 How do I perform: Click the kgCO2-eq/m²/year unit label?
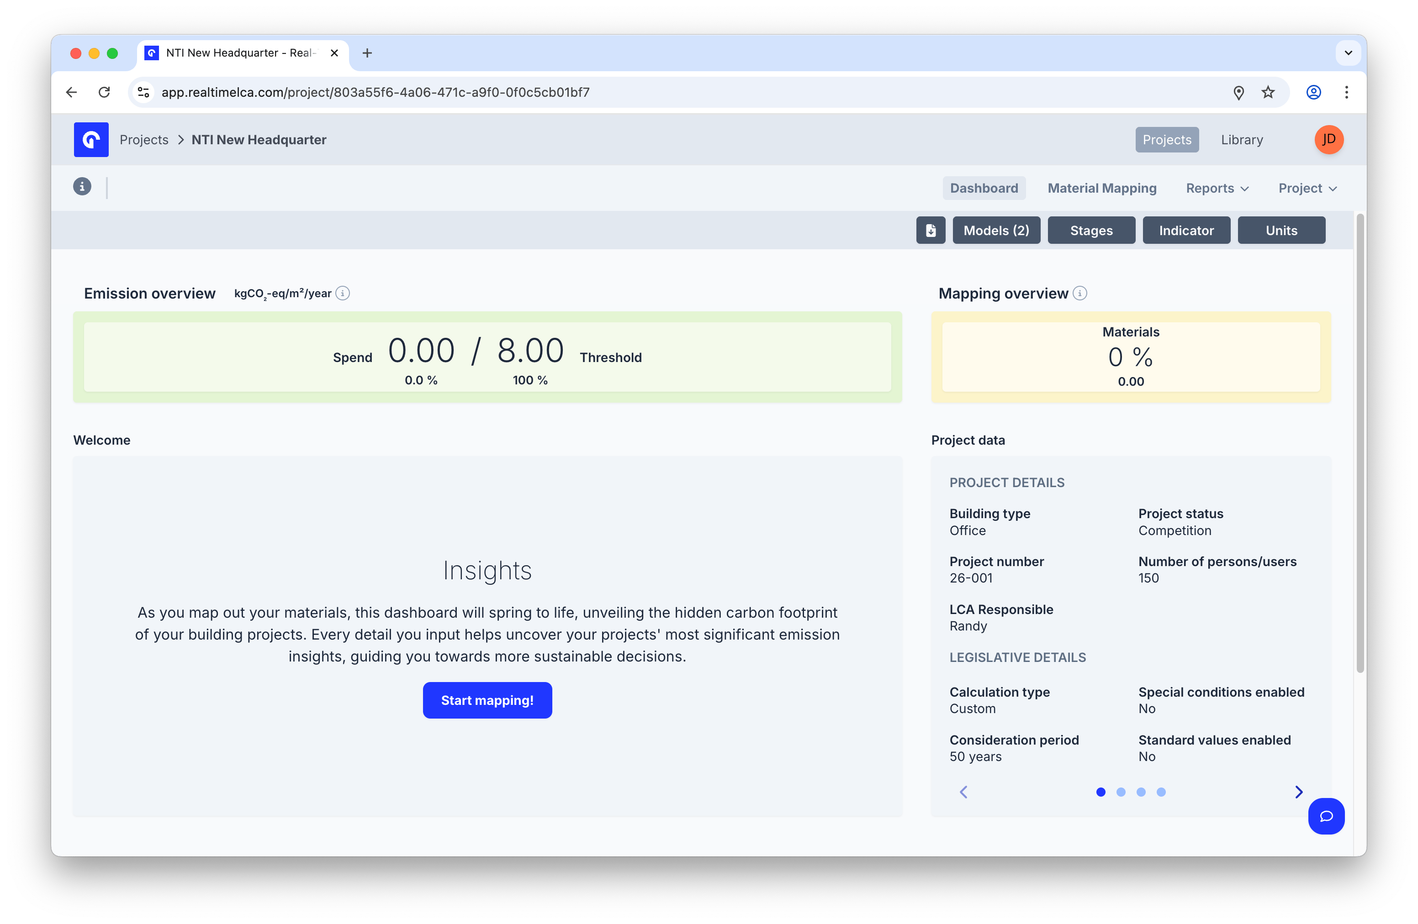tap(282, 294)
